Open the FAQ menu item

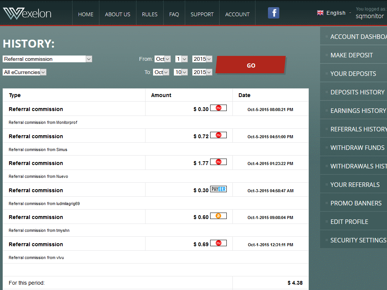tap(174, 14)
